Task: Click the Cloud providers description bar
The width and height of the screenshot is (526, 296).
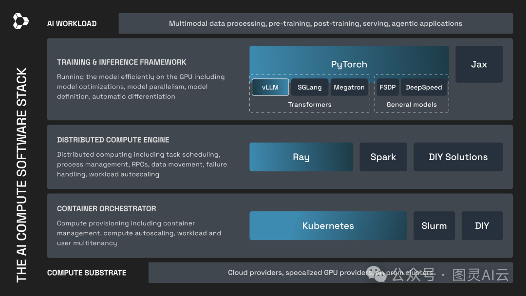Action: 330,273
